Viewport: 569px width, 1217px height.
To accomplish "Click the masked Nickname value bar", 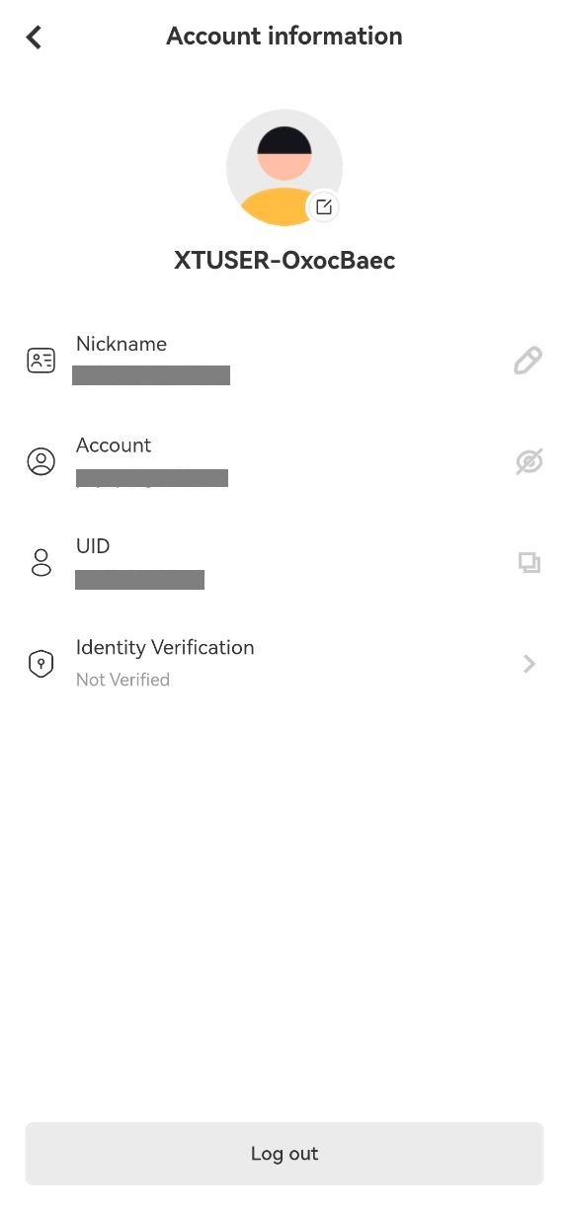I will pyautogui.click(x=151, y=375).
